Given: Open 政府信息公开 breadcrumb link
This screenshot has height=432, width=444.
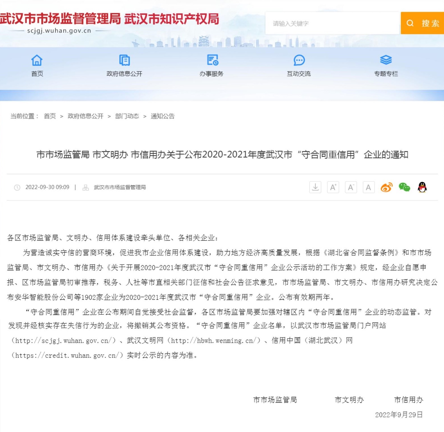Looking at the screenshot, I should point(86,116).
